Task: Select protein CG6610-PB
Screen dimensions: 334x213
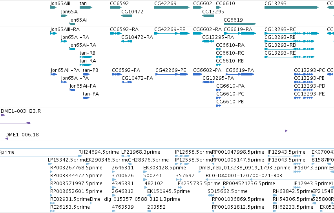Action: [x=219, y=106]
